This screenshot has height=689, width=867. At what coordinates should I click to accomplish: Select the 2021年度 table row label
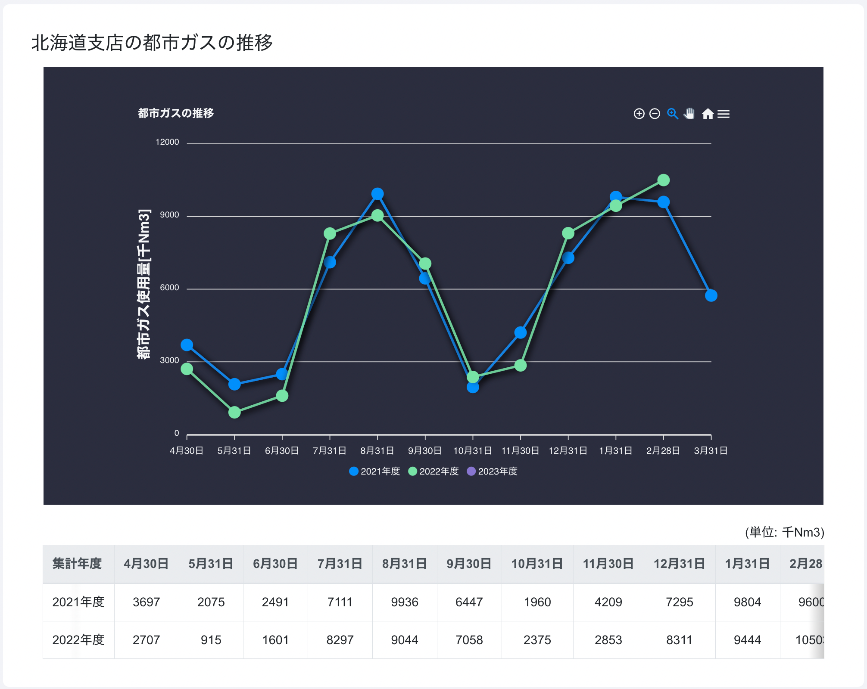(78, 602)
